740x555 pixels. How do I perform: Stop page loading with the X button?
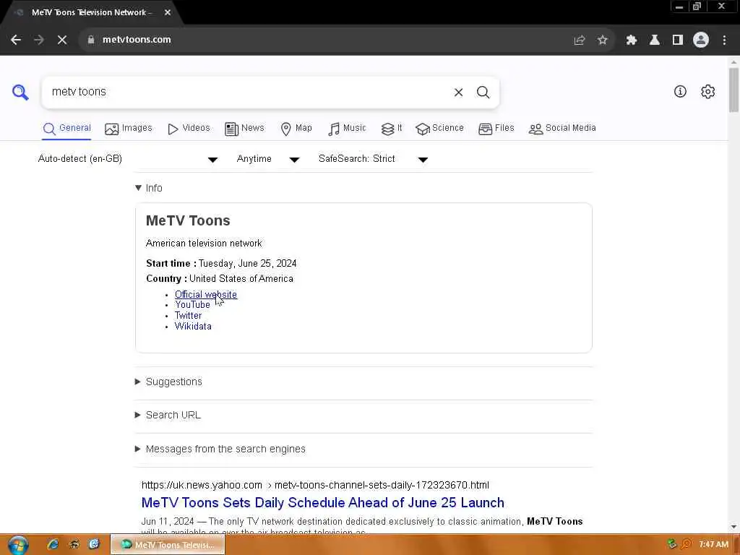62,40
